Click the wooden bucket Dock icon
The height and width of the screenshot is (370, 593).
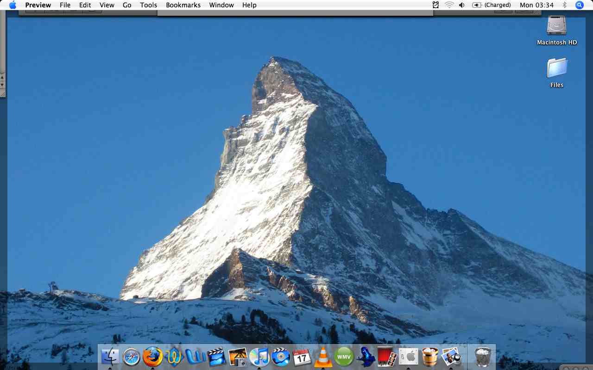tap(429, 357)
